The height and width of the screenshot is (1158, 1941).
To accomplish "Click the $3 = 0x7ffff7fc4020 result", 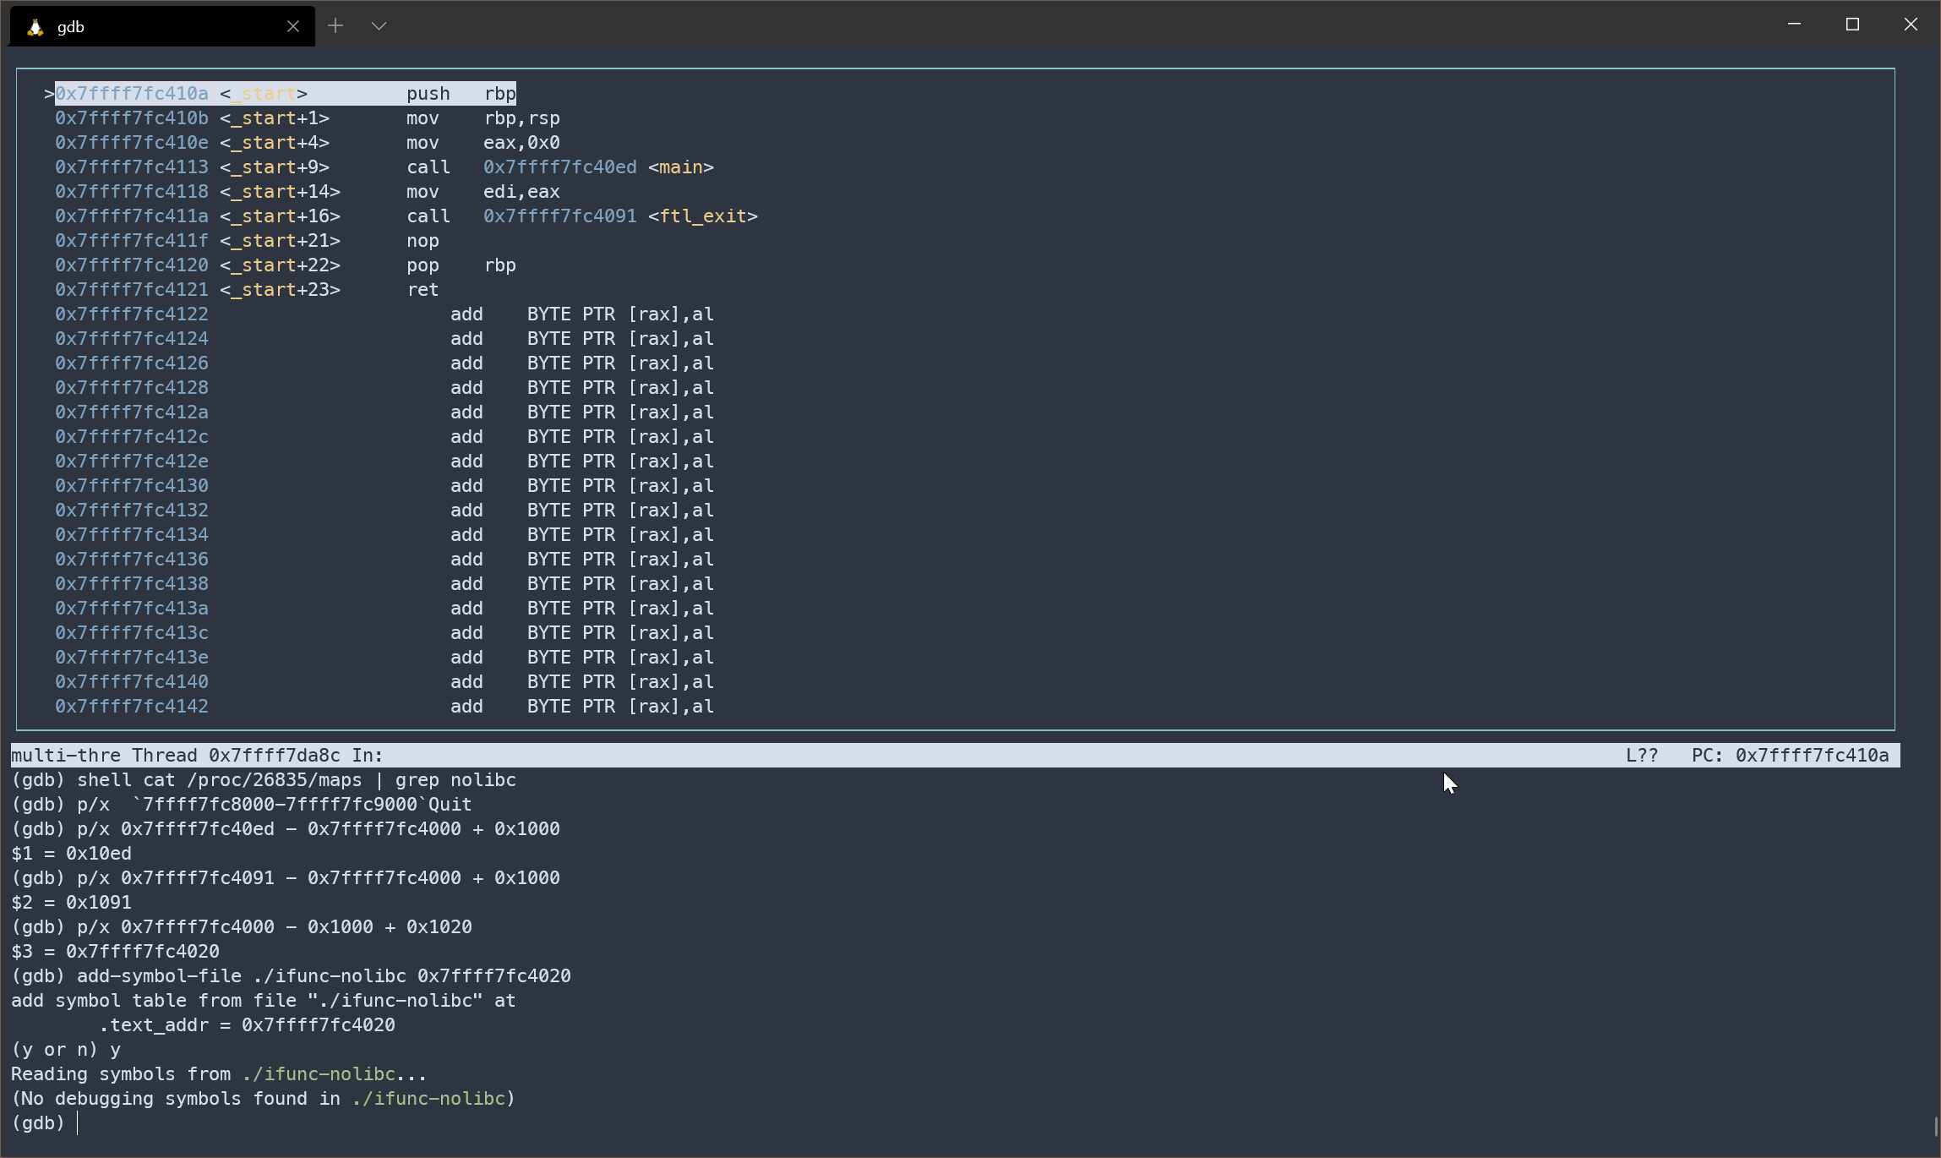I will coord(115,952).
